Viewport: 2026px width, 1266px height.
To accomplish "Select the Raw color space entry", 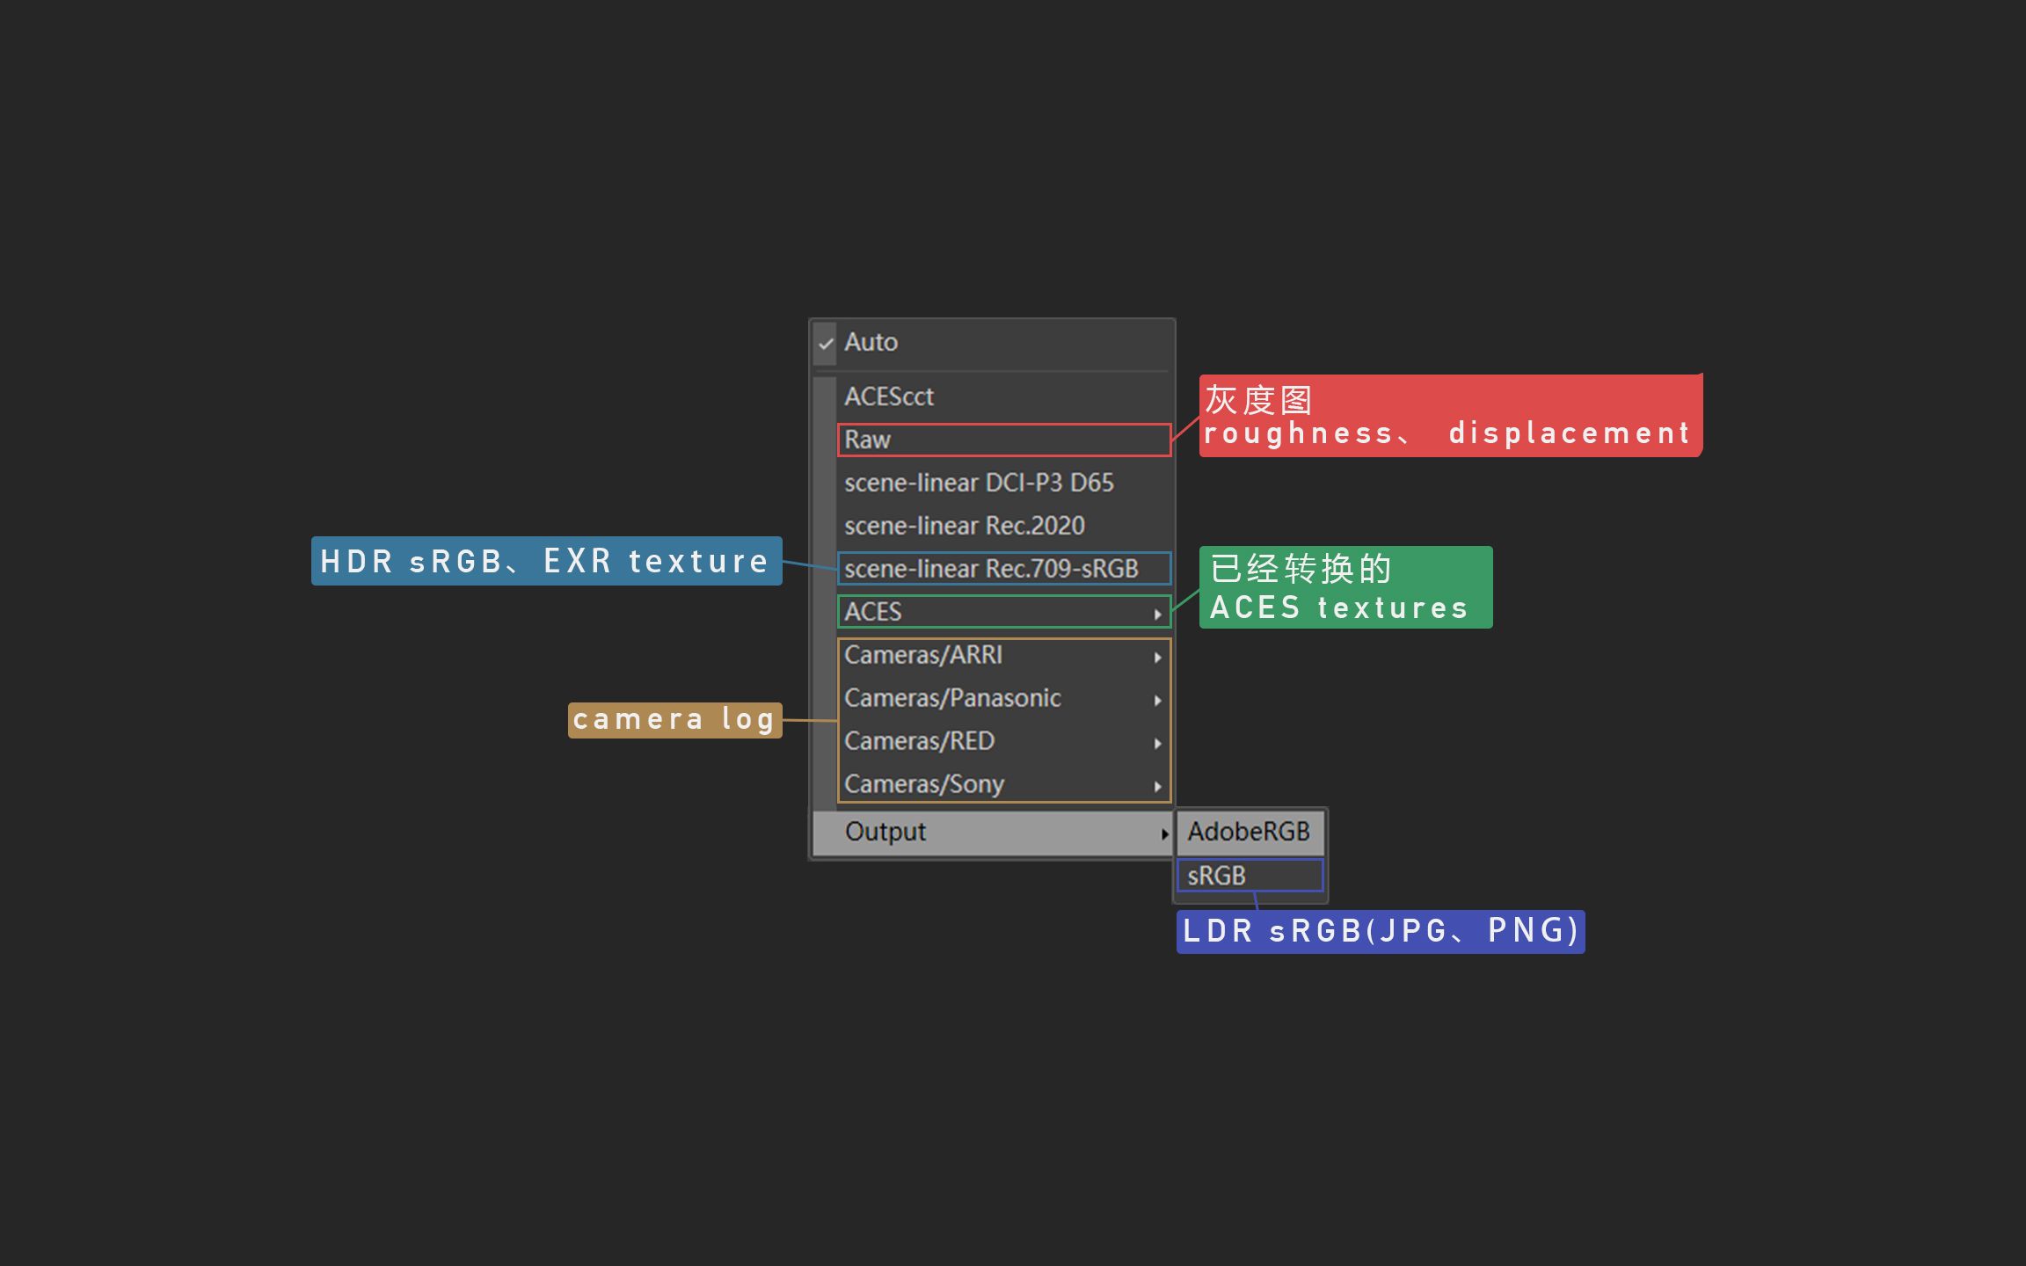I will pyautogui.click(x=868, y=440).
